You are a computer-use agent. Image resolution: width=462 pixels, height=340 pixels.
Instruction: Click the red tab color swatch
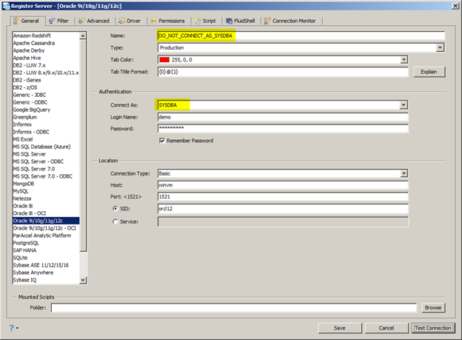164,59
